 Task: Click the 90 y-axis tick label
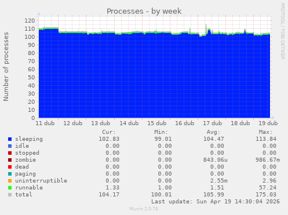(x=31, y=45)
